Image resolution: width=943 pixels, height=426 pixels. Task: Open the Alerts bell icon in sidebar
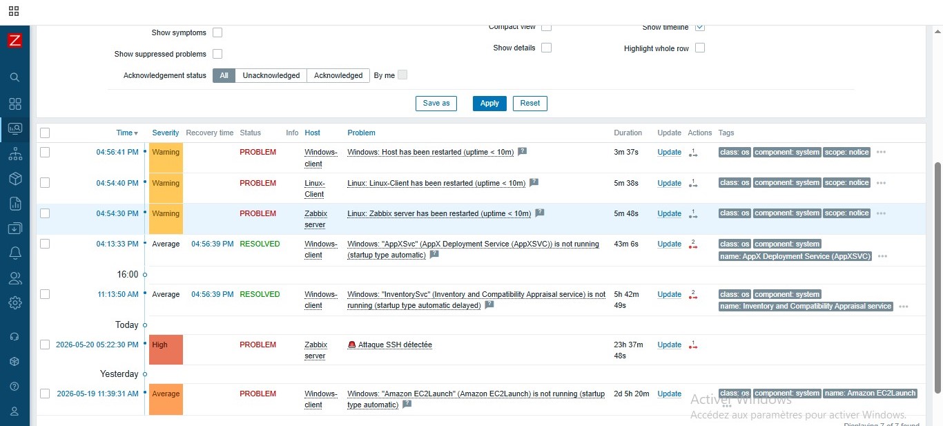14,253
